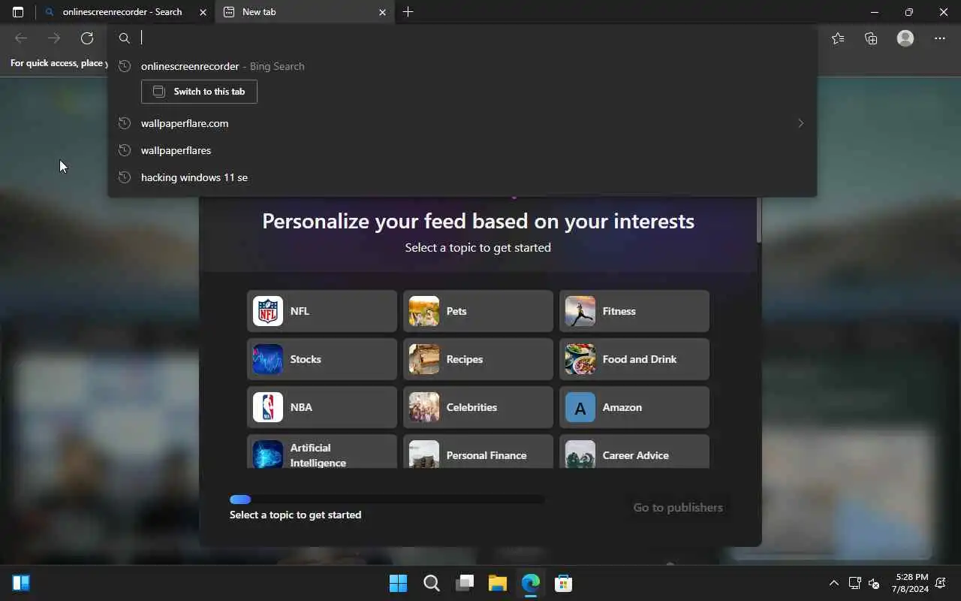The image size is (961, 601).
Task: Open Microsoft Store from the taskbar
Action: pyautogui.click(x=563, y=583)
